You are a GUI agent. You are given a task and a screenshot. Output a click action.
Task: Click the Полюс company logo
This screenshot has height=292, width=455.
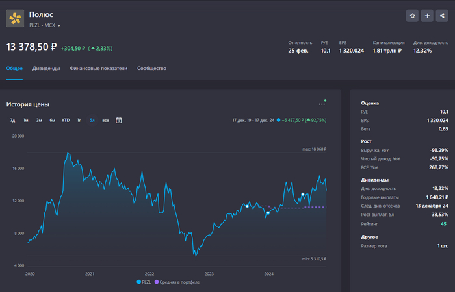(15, 18)
